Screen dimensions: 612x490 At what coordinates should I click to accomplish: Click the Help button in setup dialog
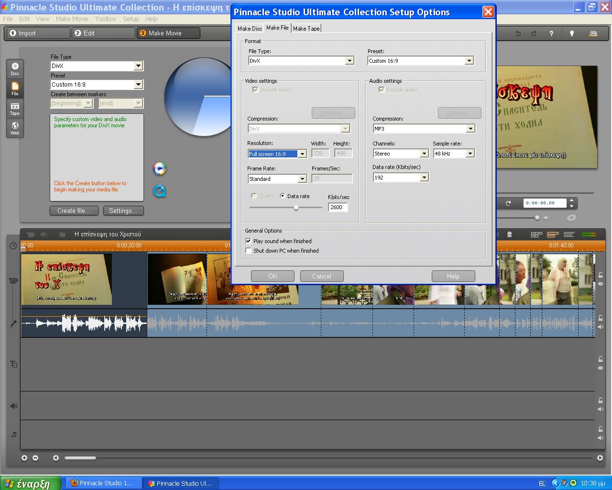coord(453,276)
